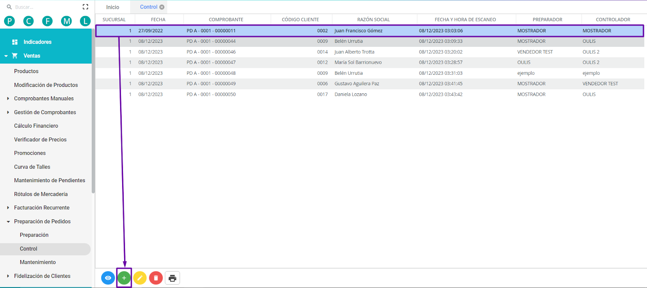The image size is (647, 288).
Task: Open the C circle module
Action: [x=28, y=21]
